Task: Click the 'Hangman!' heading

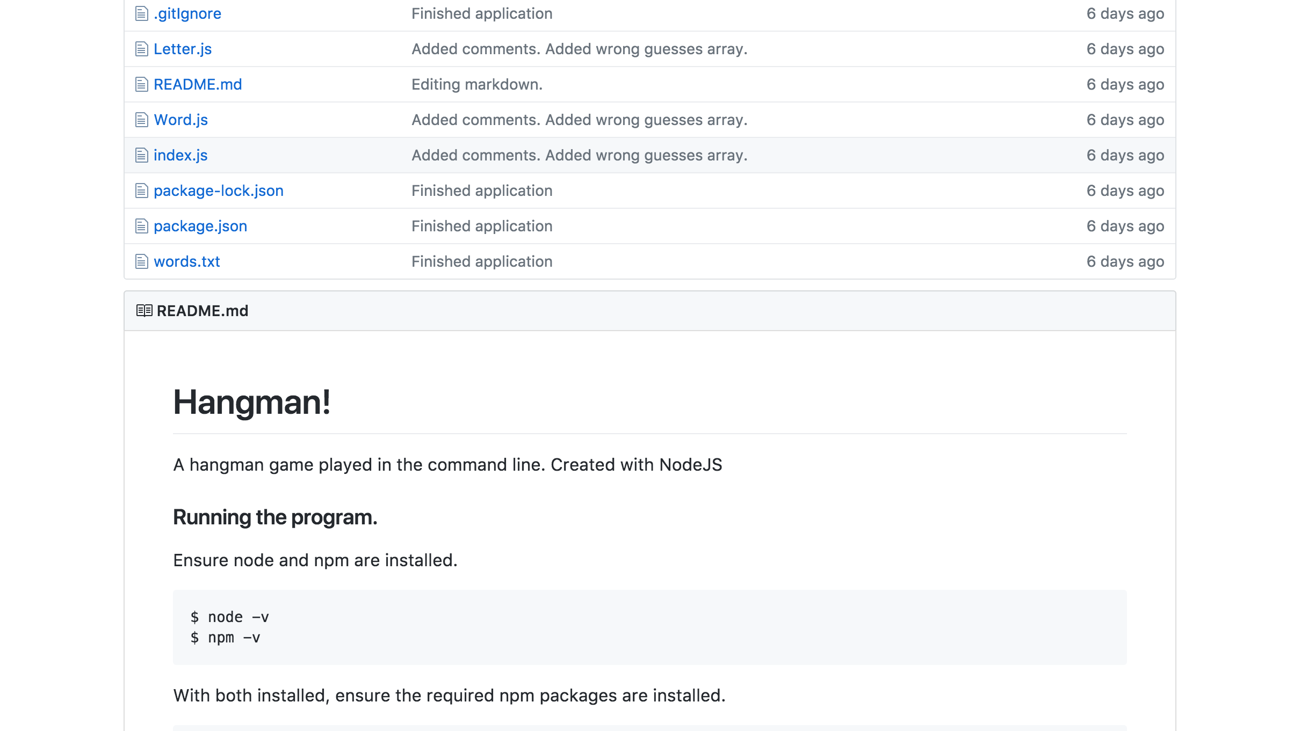Action: tap(251, 402)
